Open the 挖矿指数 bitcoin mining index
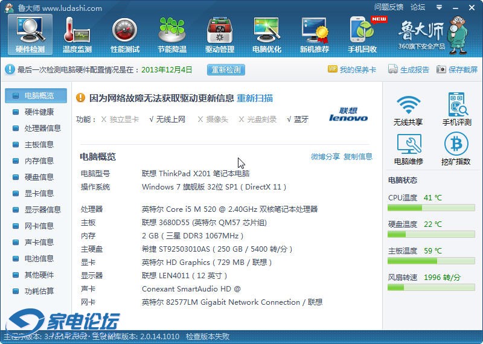The width and height of the screenshot is (483, 344). (x=456, y=149)
